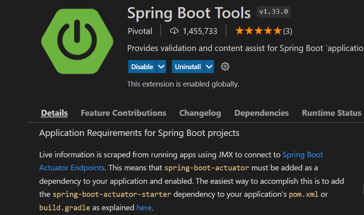Click the pom.xml code text
Screen dimensions: 364x215
click(303, 194)
